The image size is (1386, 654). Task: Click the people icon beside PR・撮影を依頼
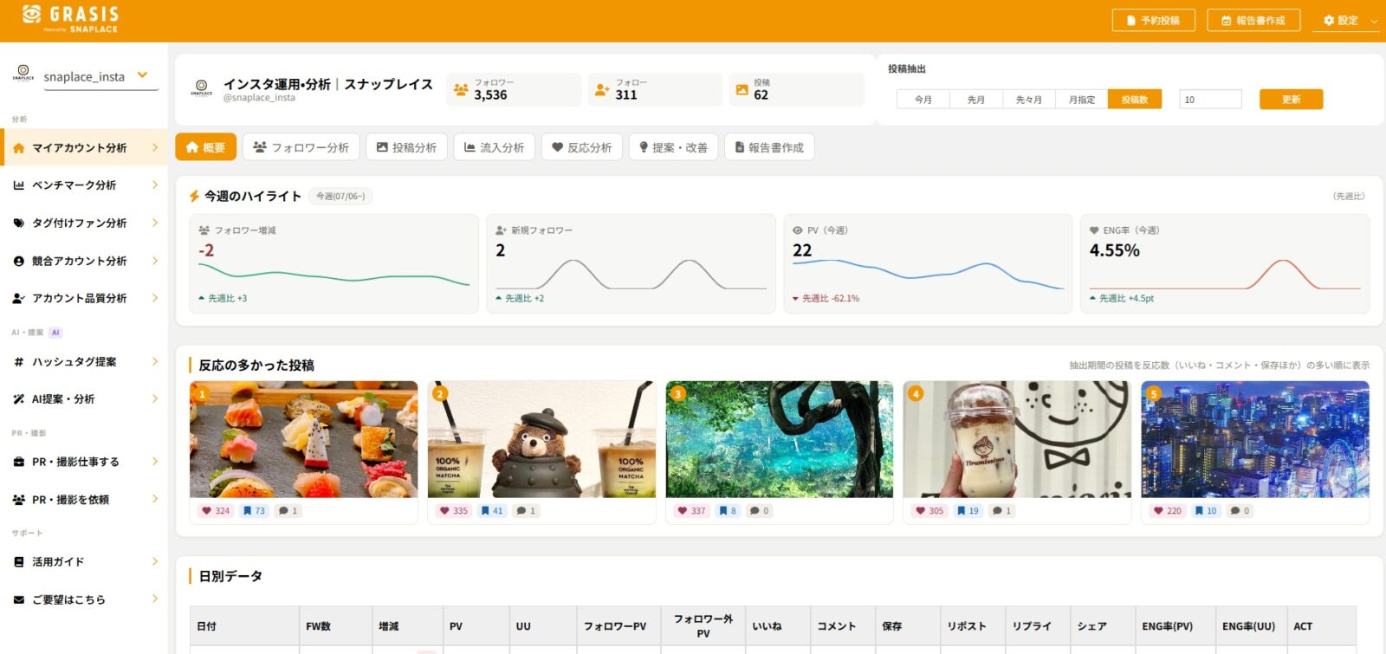tap(18, 500)
